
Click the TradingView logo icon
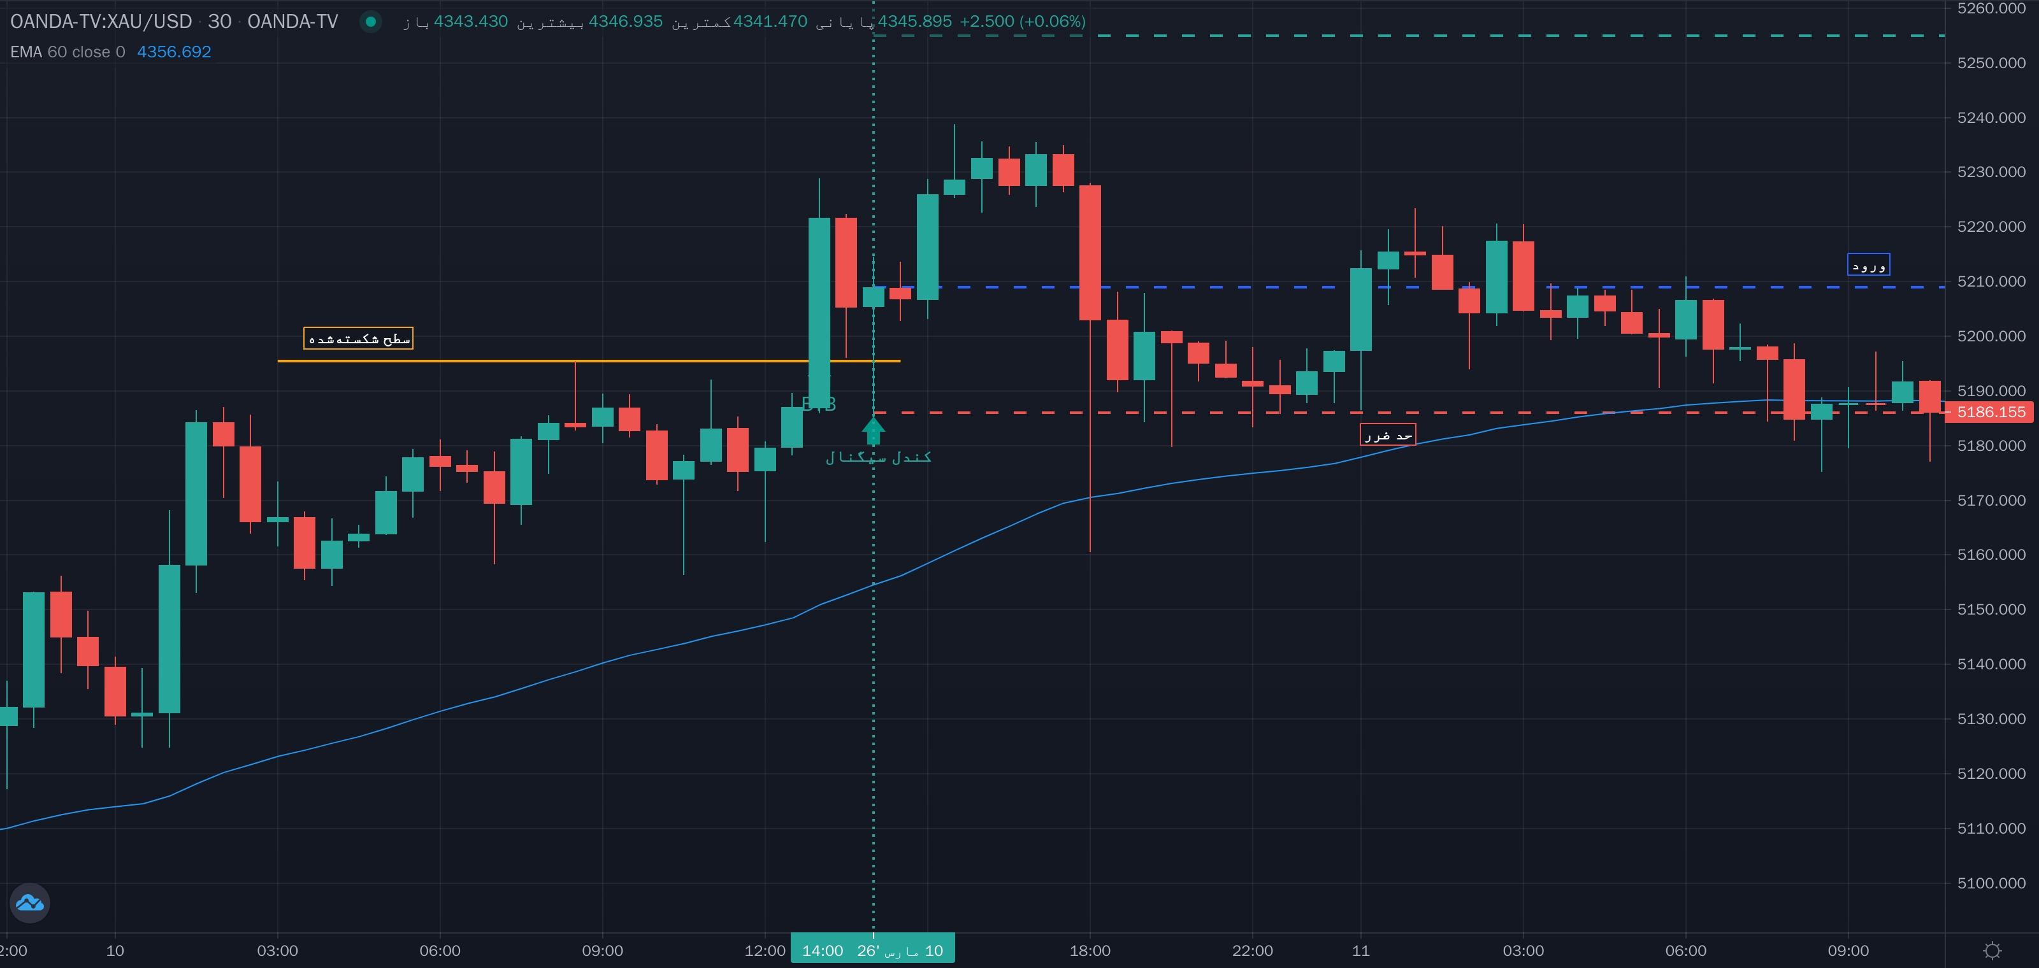pyautogui.click(x=30, y=902)
